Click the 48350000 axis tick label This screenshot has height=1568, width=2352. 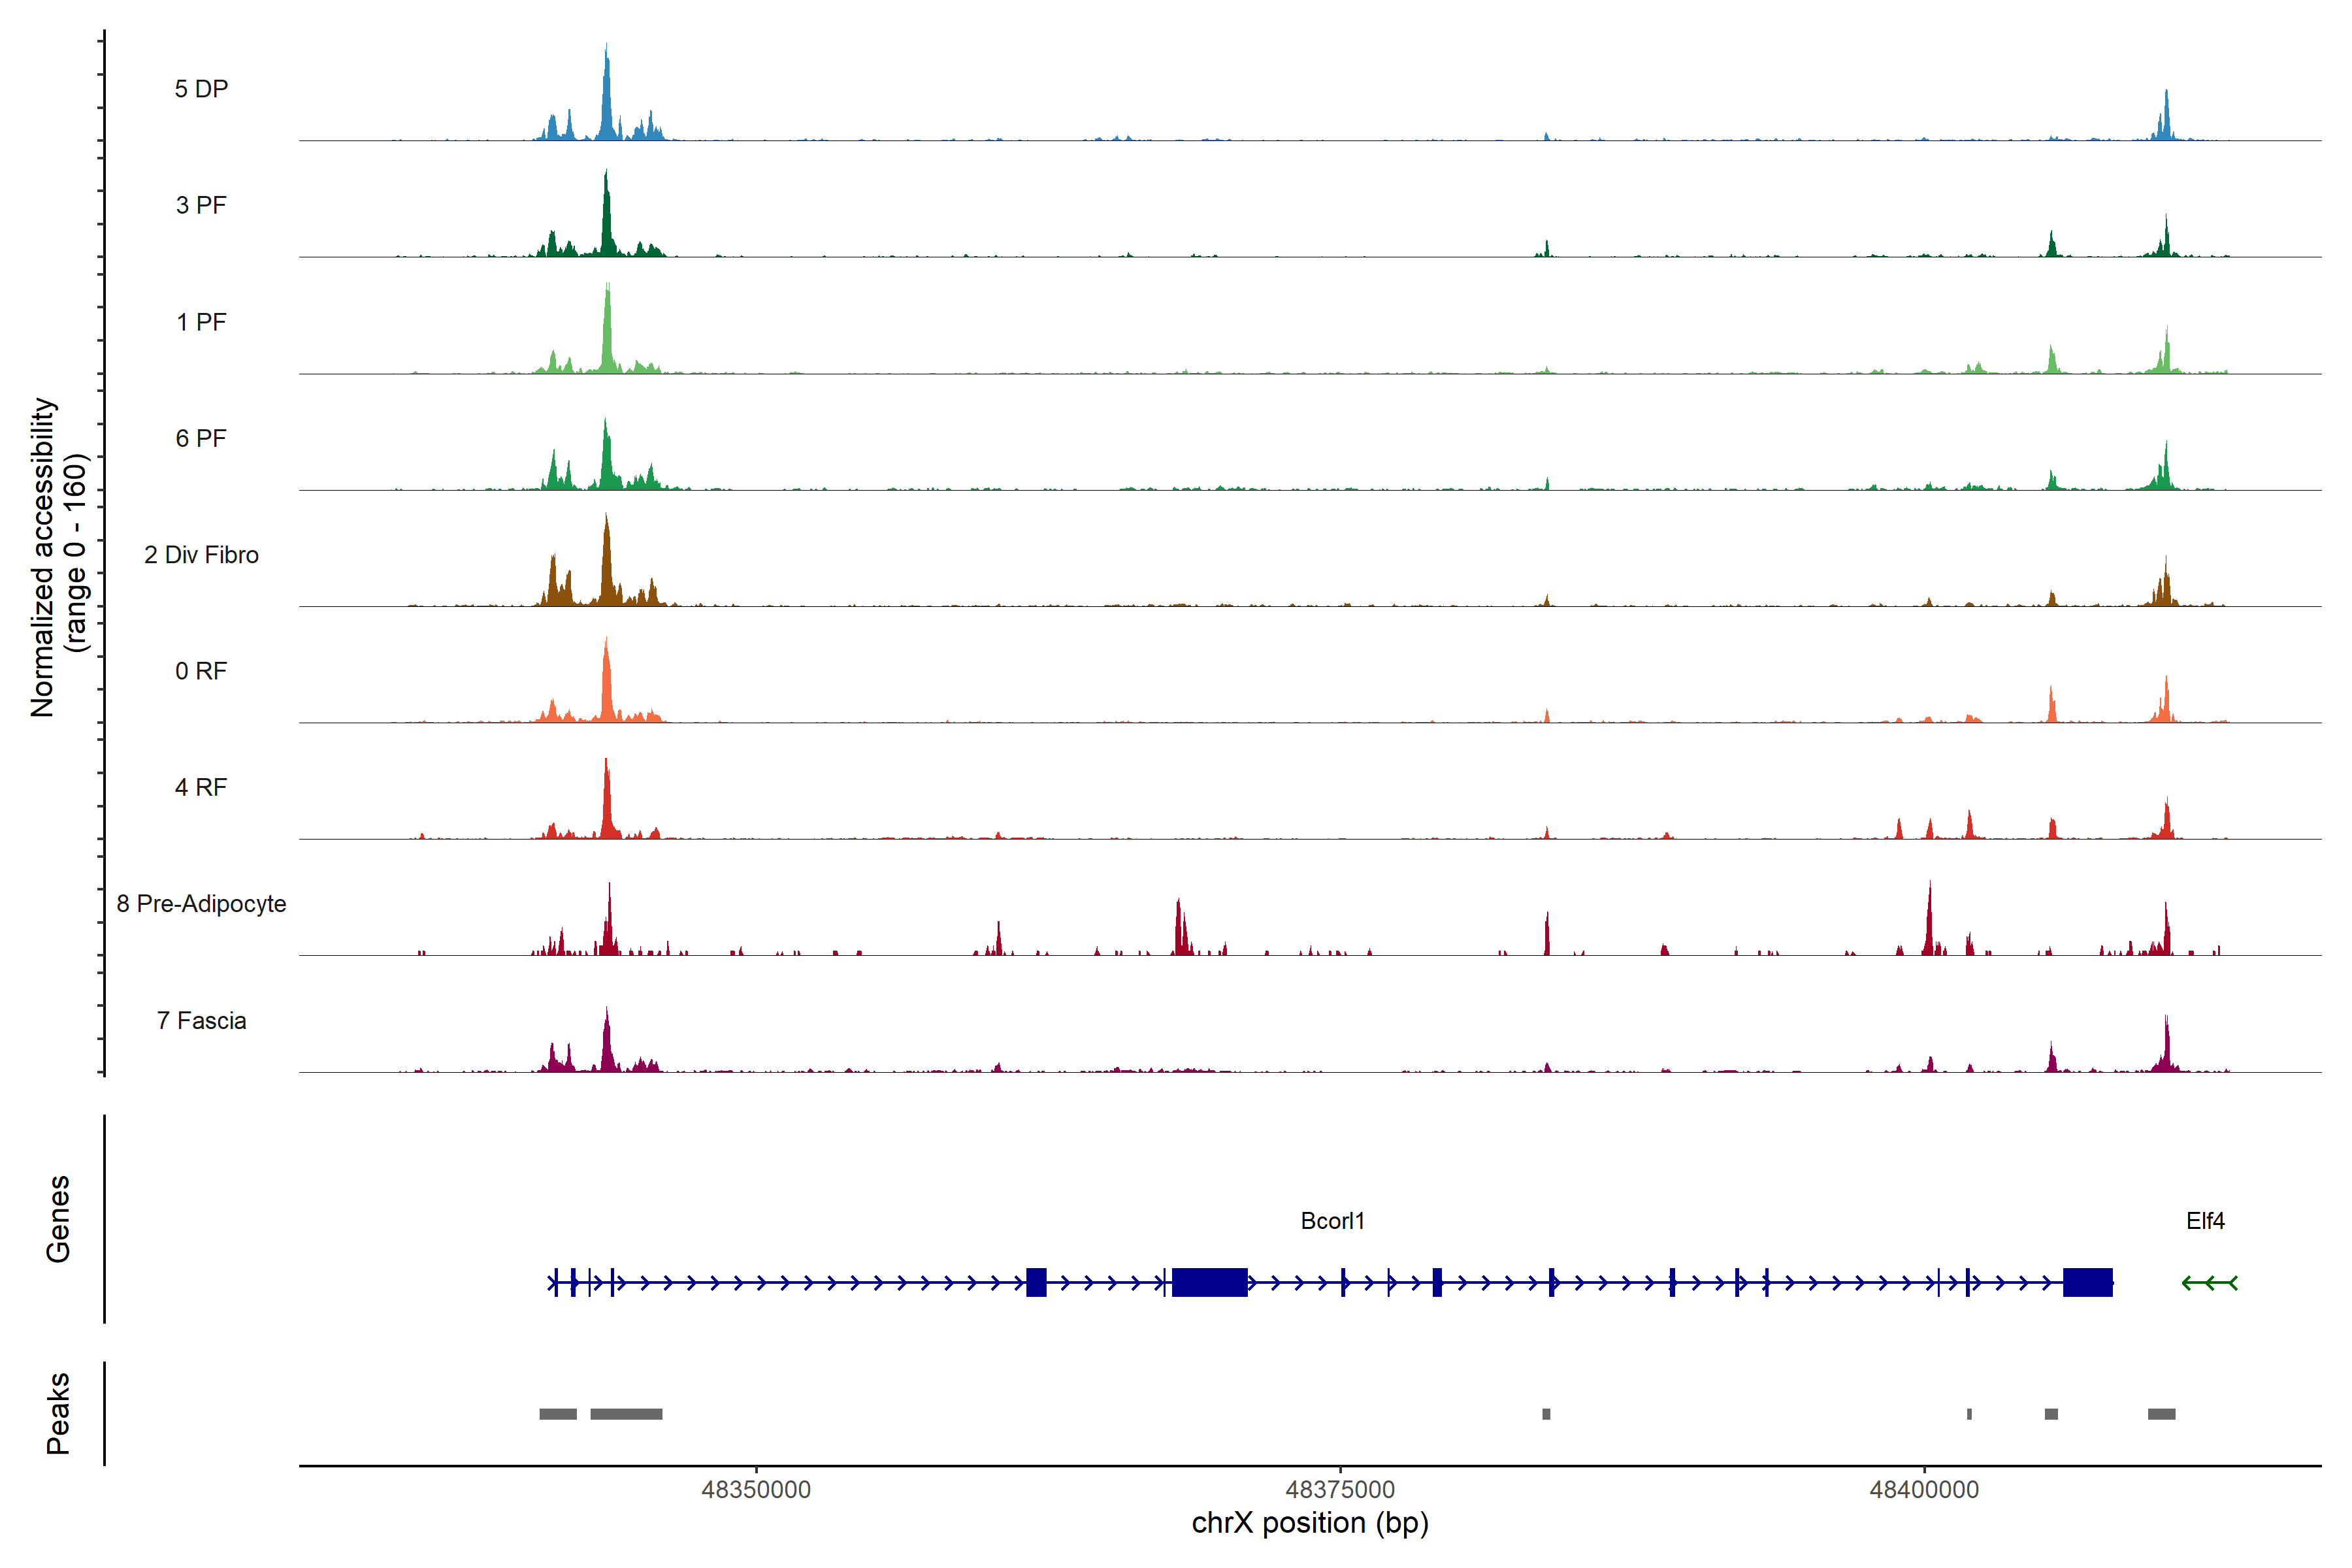[756, 1490]
